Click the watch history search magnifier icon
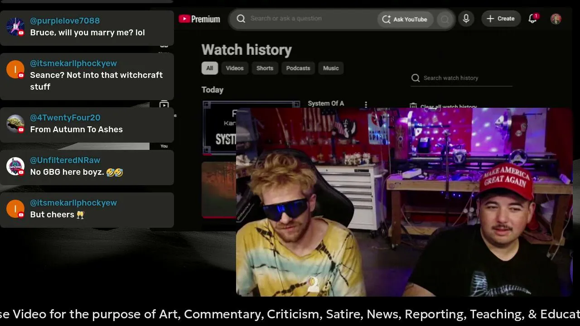This screenshot has width=580, height=326. click(416, 78)
